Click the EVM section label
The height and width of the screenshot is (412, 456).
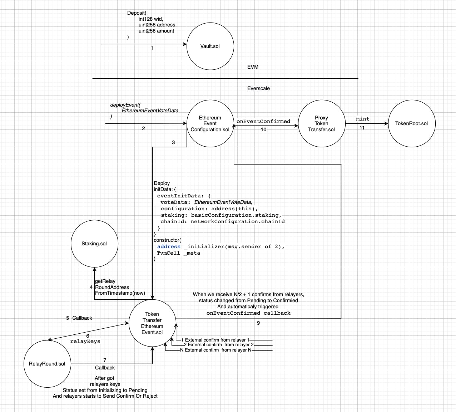[253, 67]
